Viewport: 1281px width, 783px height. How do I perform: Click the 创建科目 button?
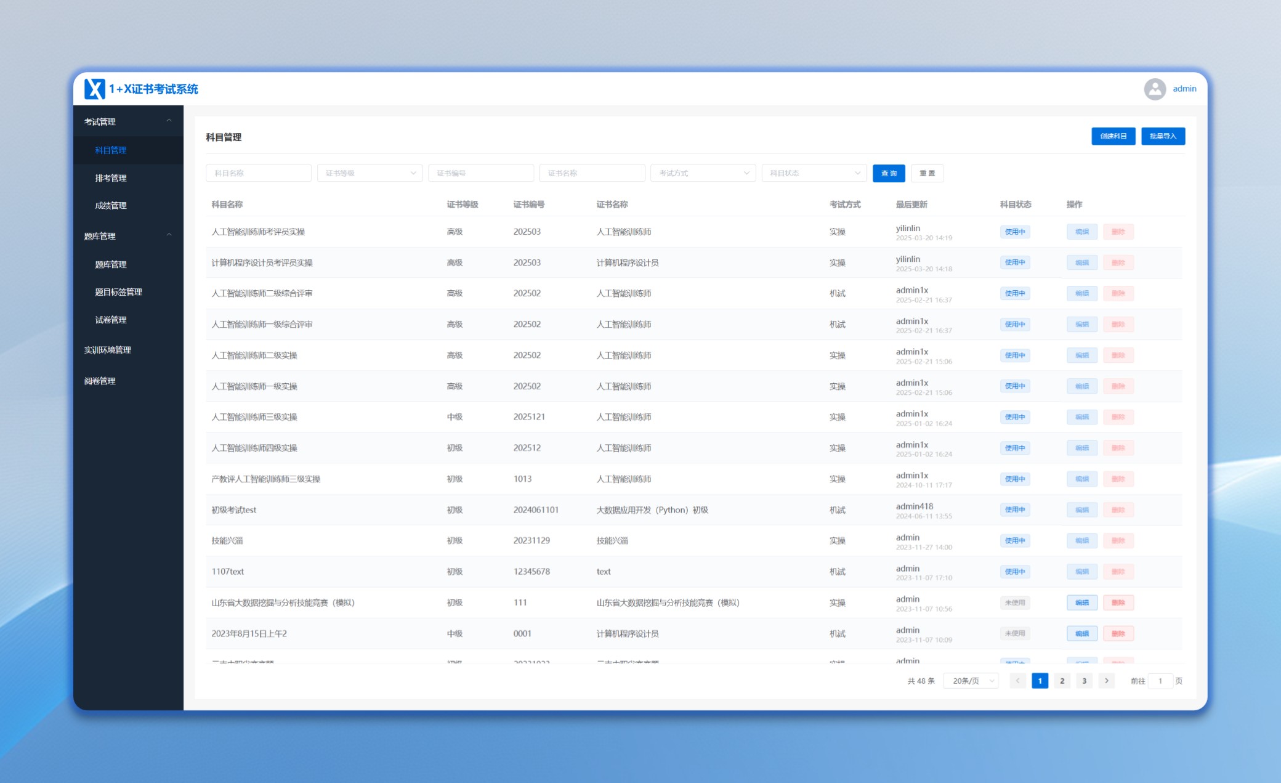tap(1113, 136)
